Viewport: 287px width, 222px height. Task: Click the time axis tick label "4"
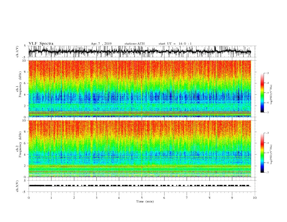click(x=119, y=198)
